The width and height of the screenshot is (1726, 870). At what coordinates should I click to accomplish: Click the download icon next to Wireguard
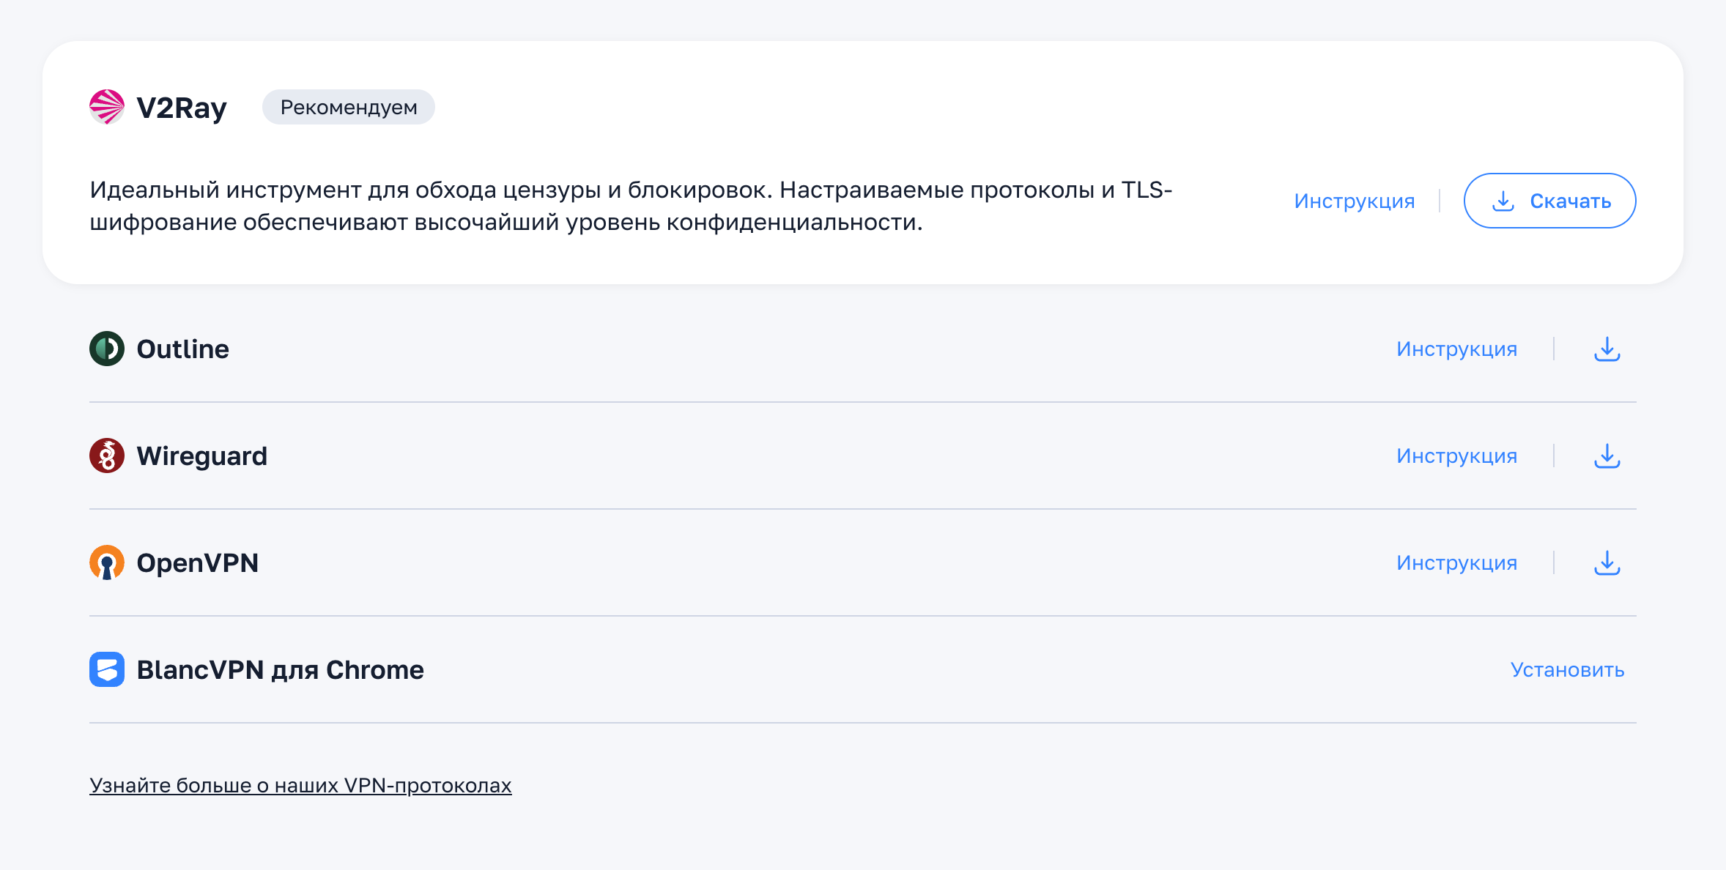1607,456
